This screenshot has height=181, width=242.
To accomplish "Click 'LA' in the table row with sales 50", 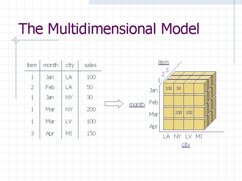I will tap(69, 87).
